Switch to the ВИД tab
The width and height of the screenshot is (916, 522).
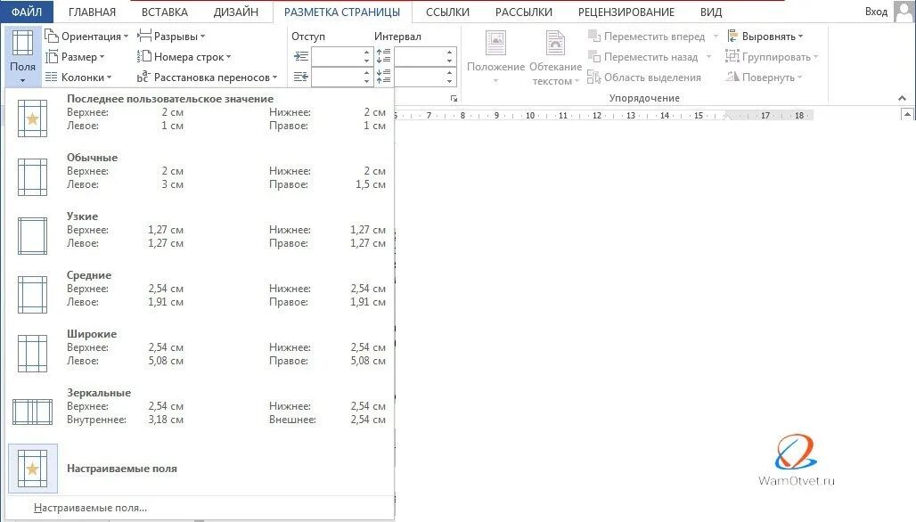pos(711,12)
